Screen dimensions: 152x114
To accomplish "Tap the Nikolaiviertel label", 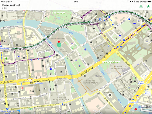I will click(x=133, y=102).
